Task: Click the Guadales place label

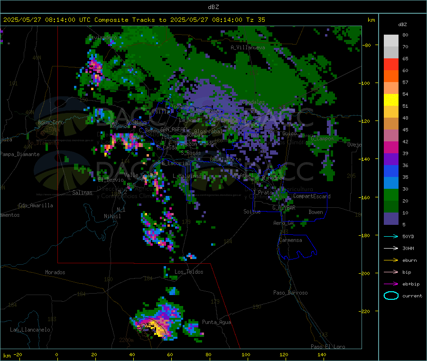Action: coord(253,102)
